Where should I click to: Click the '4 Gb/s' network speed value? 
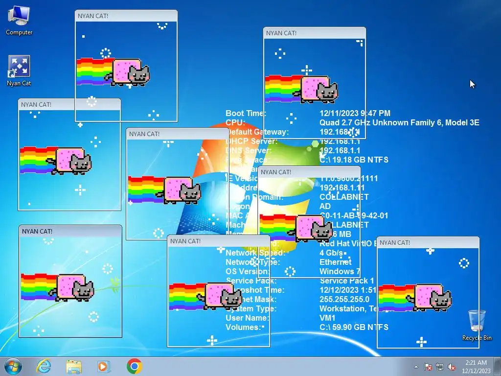[331, 253]
